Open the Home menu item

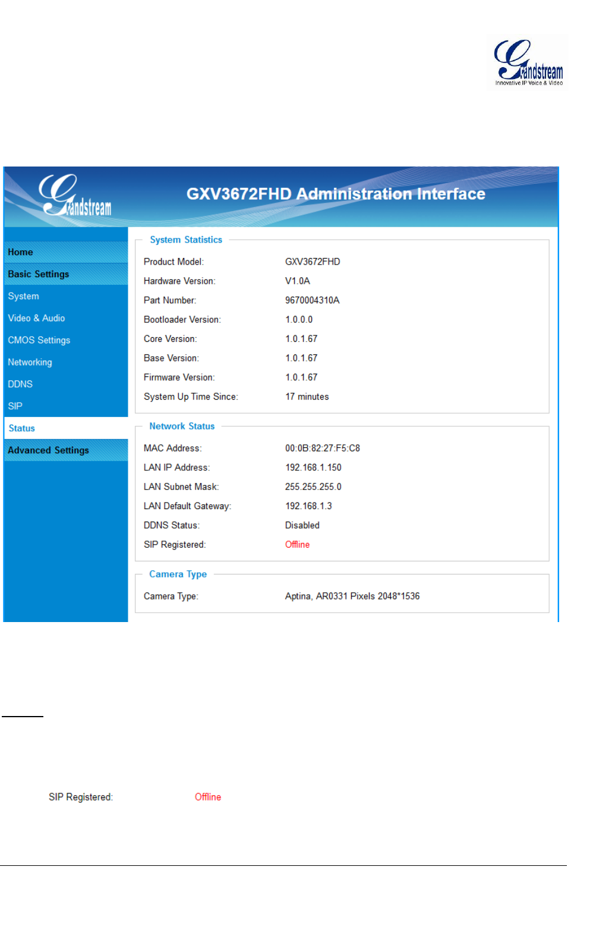click(66, 252)
